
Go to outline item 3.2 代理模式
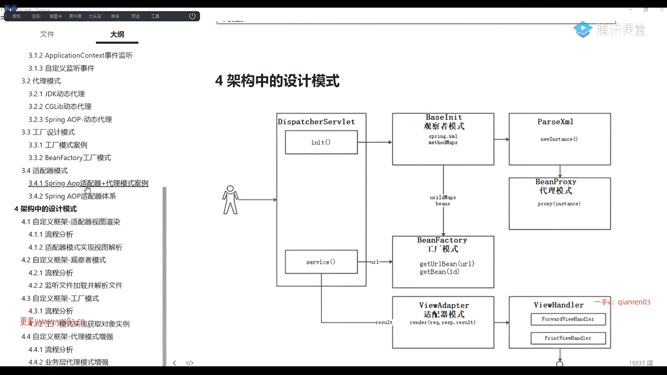tap(41, 81)
